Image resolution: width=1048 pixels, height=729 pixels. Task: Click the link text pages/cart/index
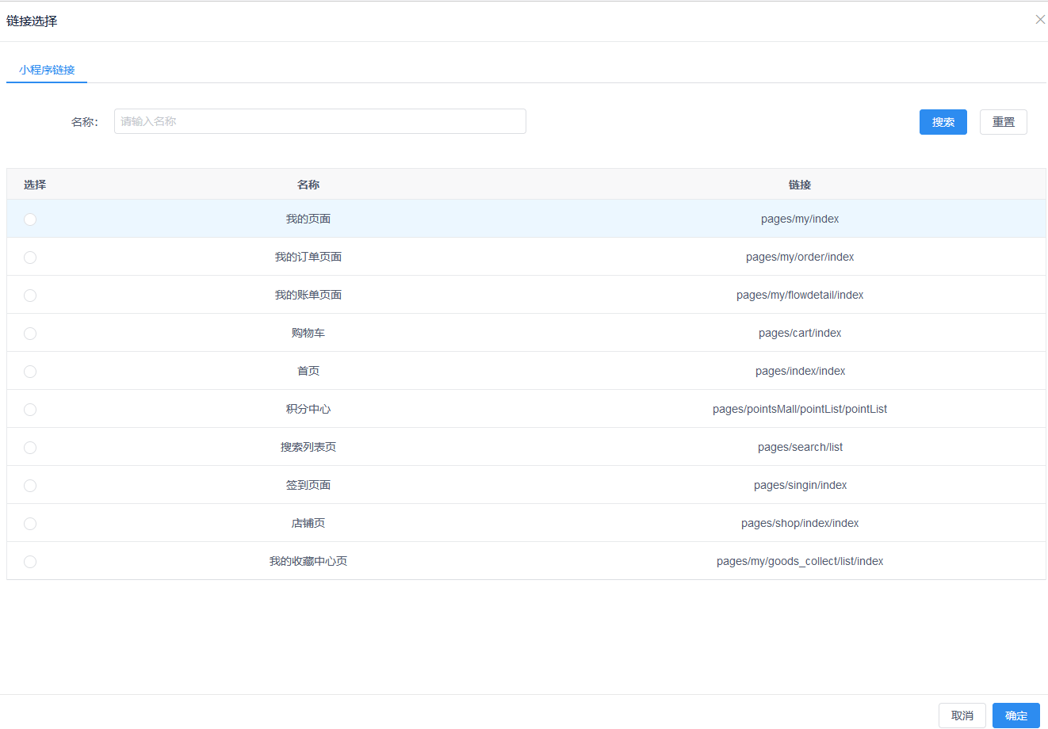coord(800,333)
